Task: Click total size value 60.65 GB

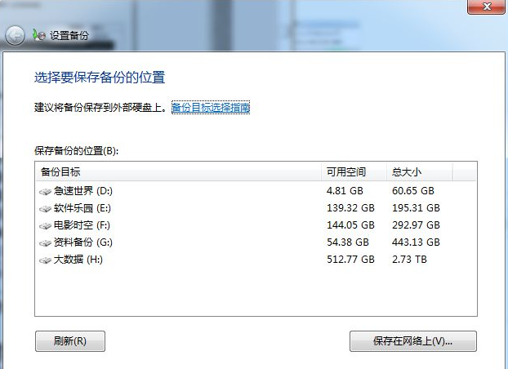Action: (413, 191)
